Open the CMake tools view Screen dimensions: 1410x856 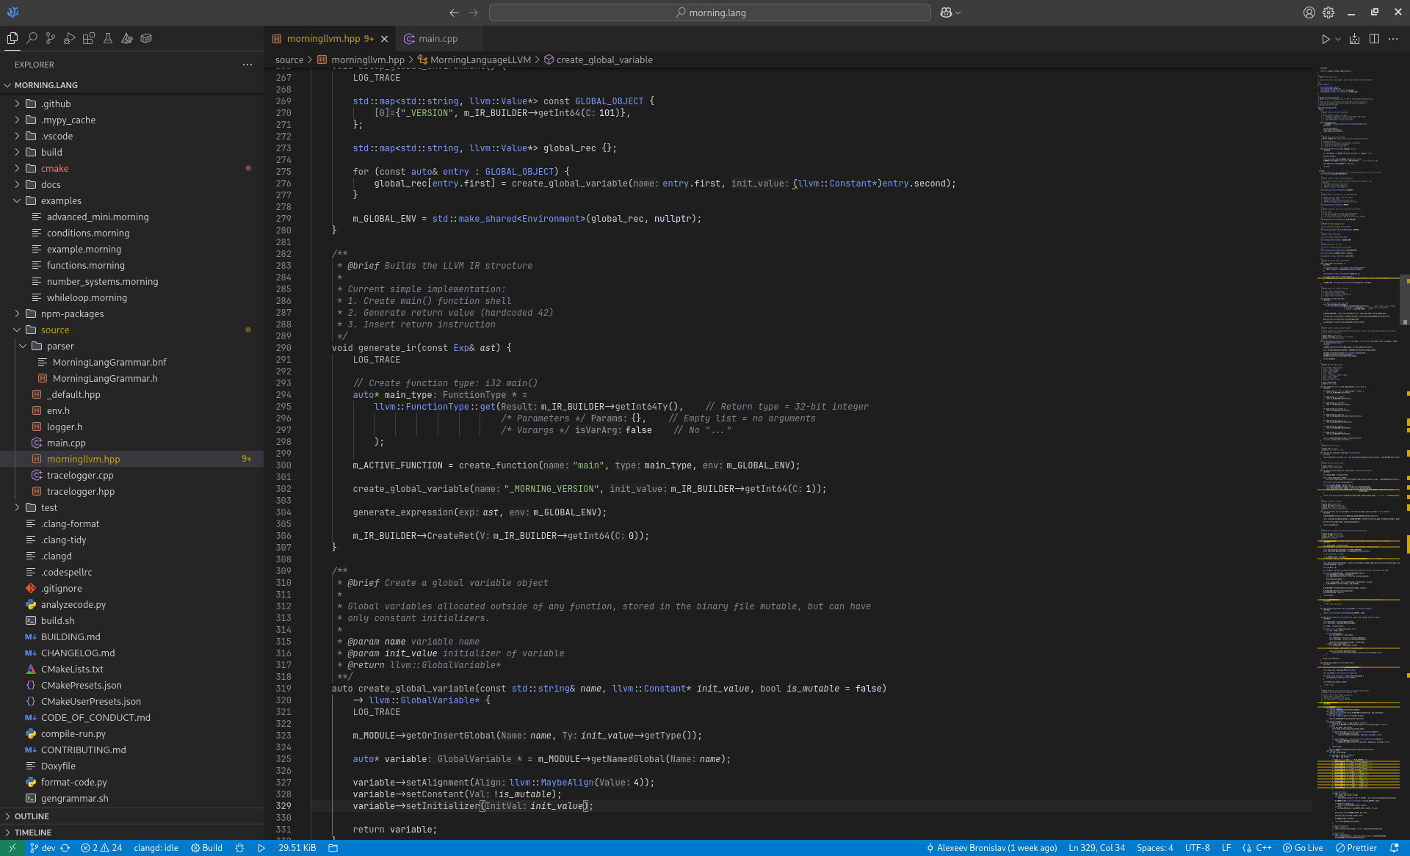coord(127,38)
